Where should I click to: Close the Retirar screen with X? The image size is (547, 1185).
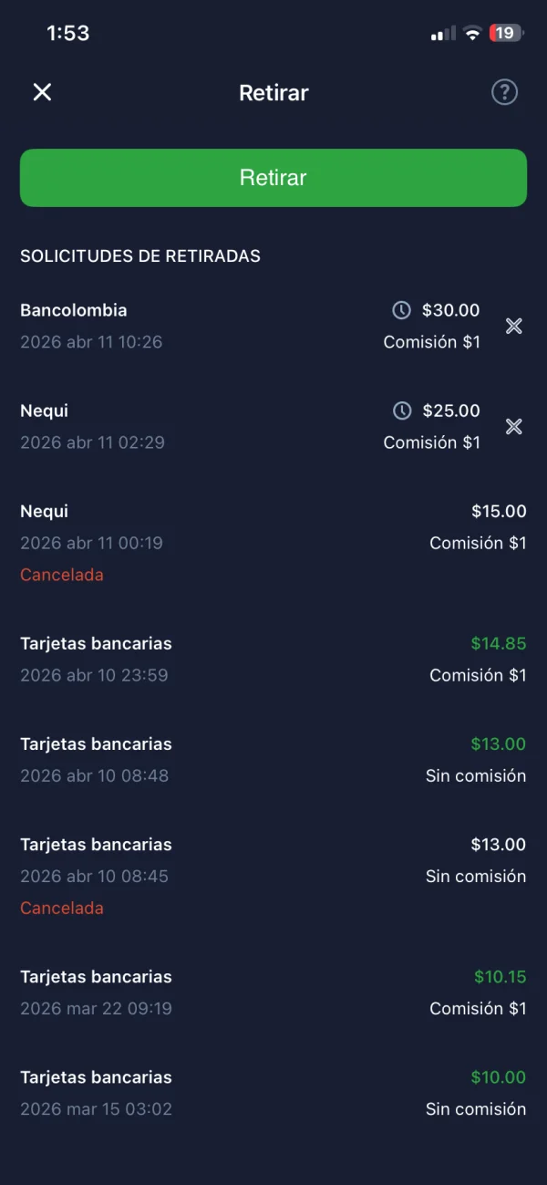click(42, 92)
